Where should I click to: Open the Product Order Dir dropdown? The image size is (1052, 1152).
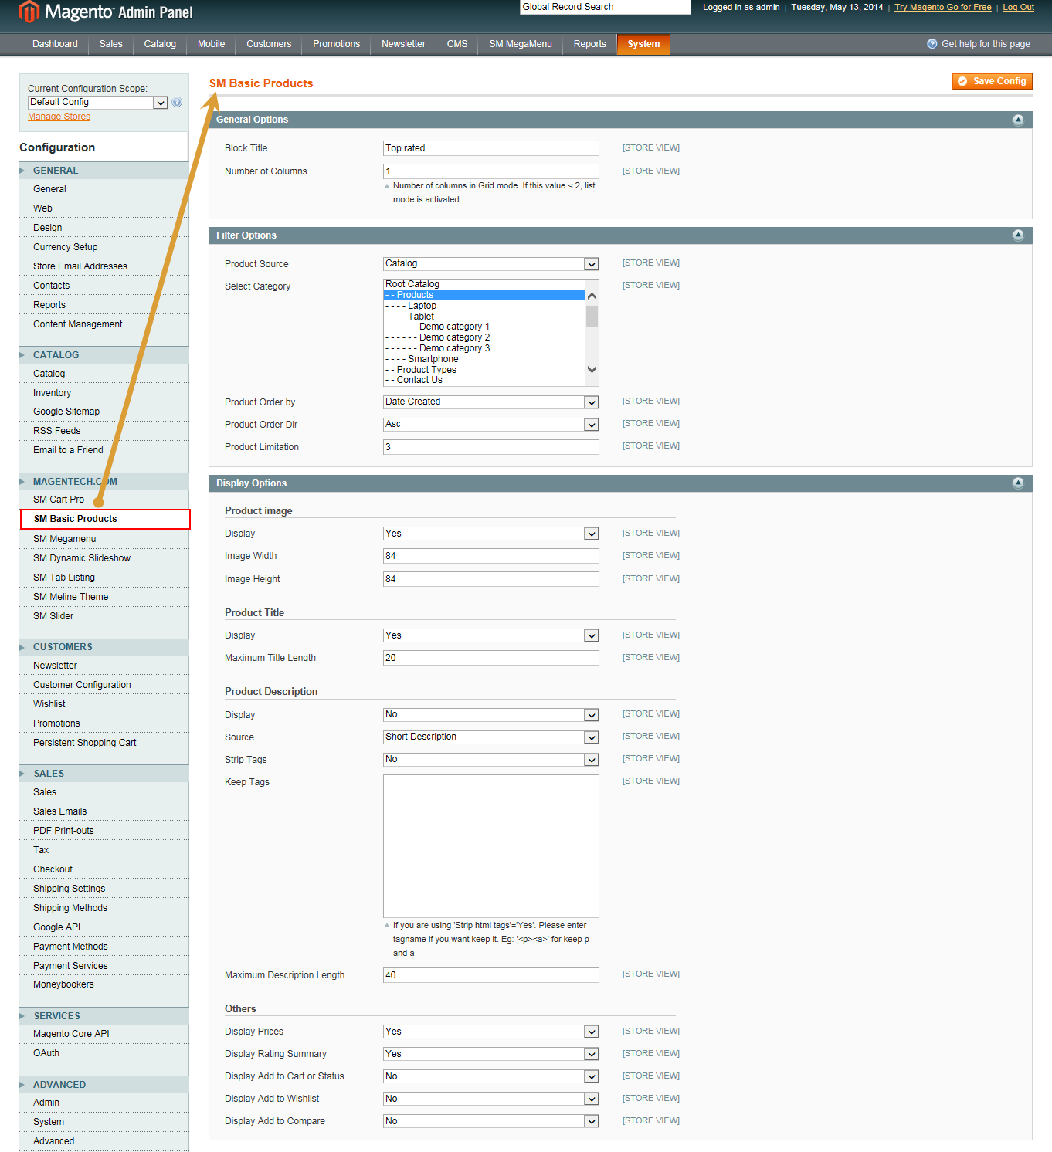(x=490, y=425)
